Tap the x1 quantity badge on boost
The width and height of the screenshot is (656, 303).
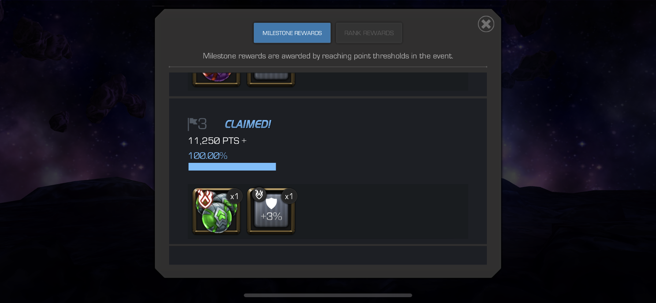289,197
